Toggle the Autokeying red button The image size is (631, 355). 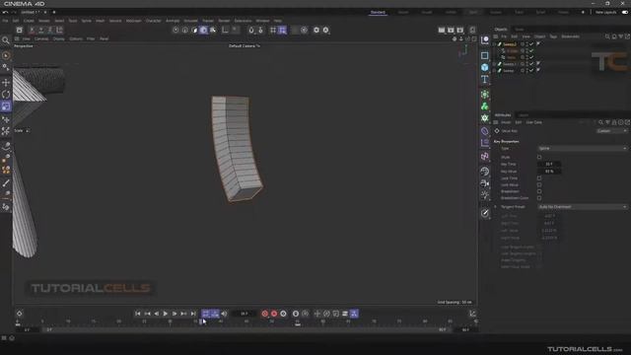(274, 314)
